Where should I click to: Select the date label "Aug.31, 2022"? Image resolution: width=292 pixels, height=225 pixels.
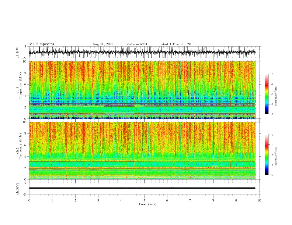click(x=103, y=44)
